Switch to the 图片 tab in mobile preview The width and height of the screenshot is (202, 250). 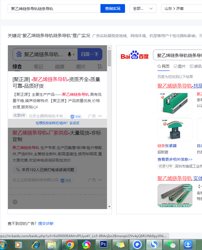coord(81,67)
